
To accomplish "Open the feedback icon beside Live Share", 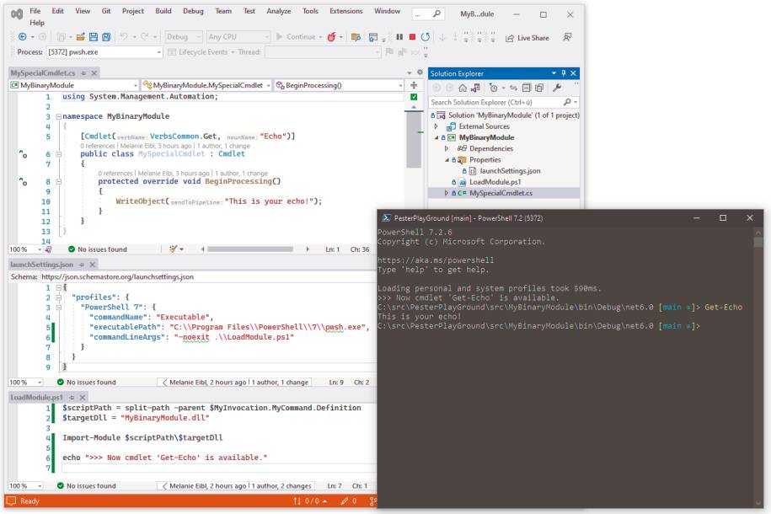I will tap(567, 37).
